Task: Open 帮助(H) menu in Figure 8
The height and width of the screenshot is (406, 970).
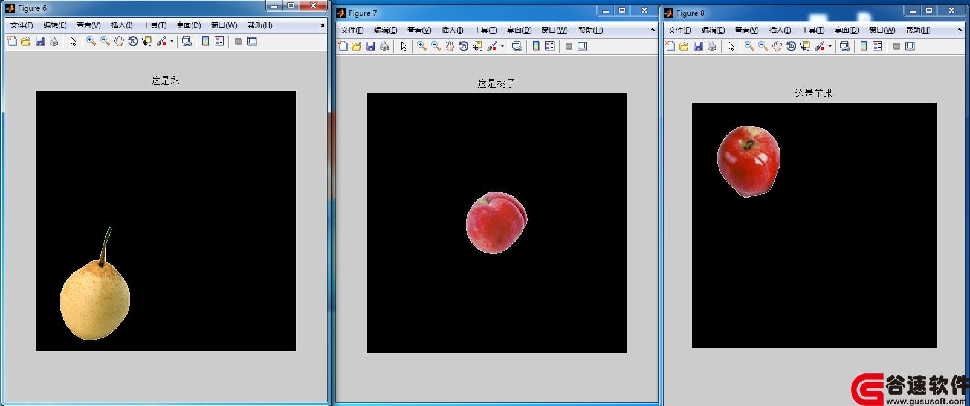Action: click(917, 30)
